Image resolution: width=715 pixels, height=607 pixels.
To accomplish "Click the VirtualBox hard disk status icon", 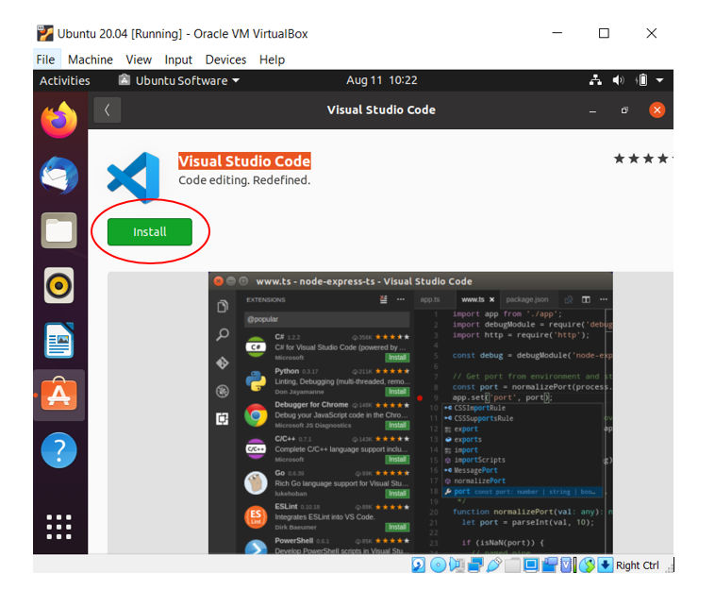I will coord(418,565).
